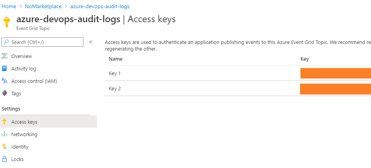
Task: Open azure-devops-audit-logs breadcrumb link
Action: pos(100,7)
